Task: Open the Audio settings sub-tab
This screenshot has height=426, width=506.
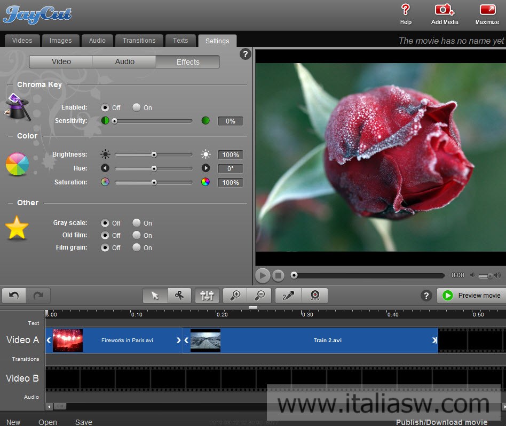Action: (125, 62)
